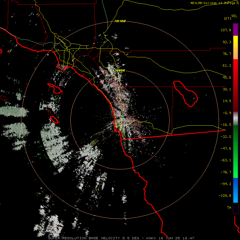
Task: Click the -109.8 legend value
Action: [225, 196]
